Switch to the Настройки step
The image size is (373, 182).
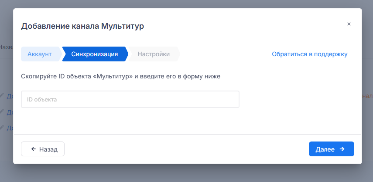click(154, 54)
